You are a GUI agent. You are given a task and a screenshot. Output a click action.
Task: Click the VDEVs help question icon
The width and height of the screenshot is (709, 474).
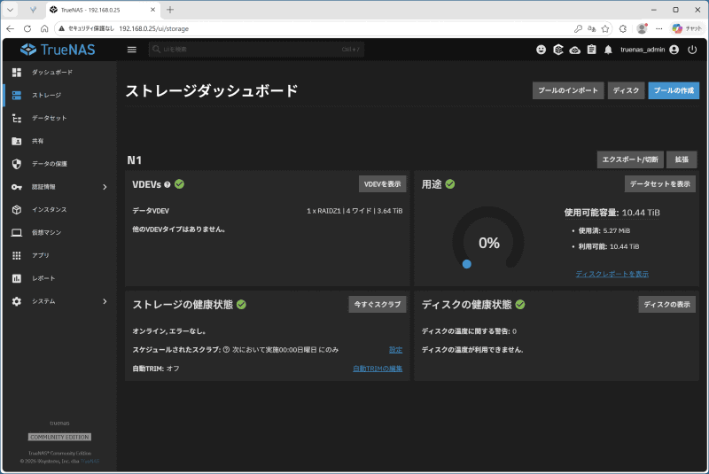(168, 184)
